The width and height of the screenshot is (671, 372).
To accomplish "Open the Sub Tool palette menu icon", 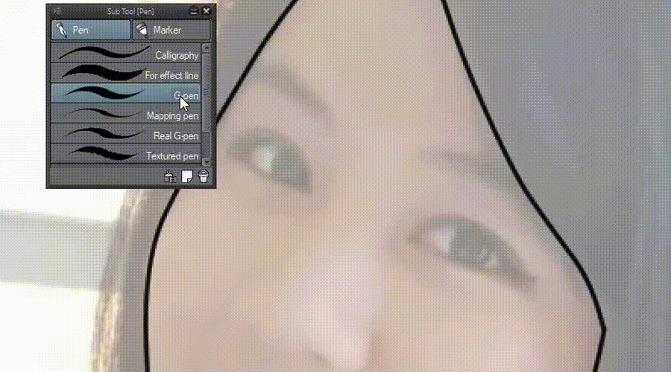I will point(57,11).
